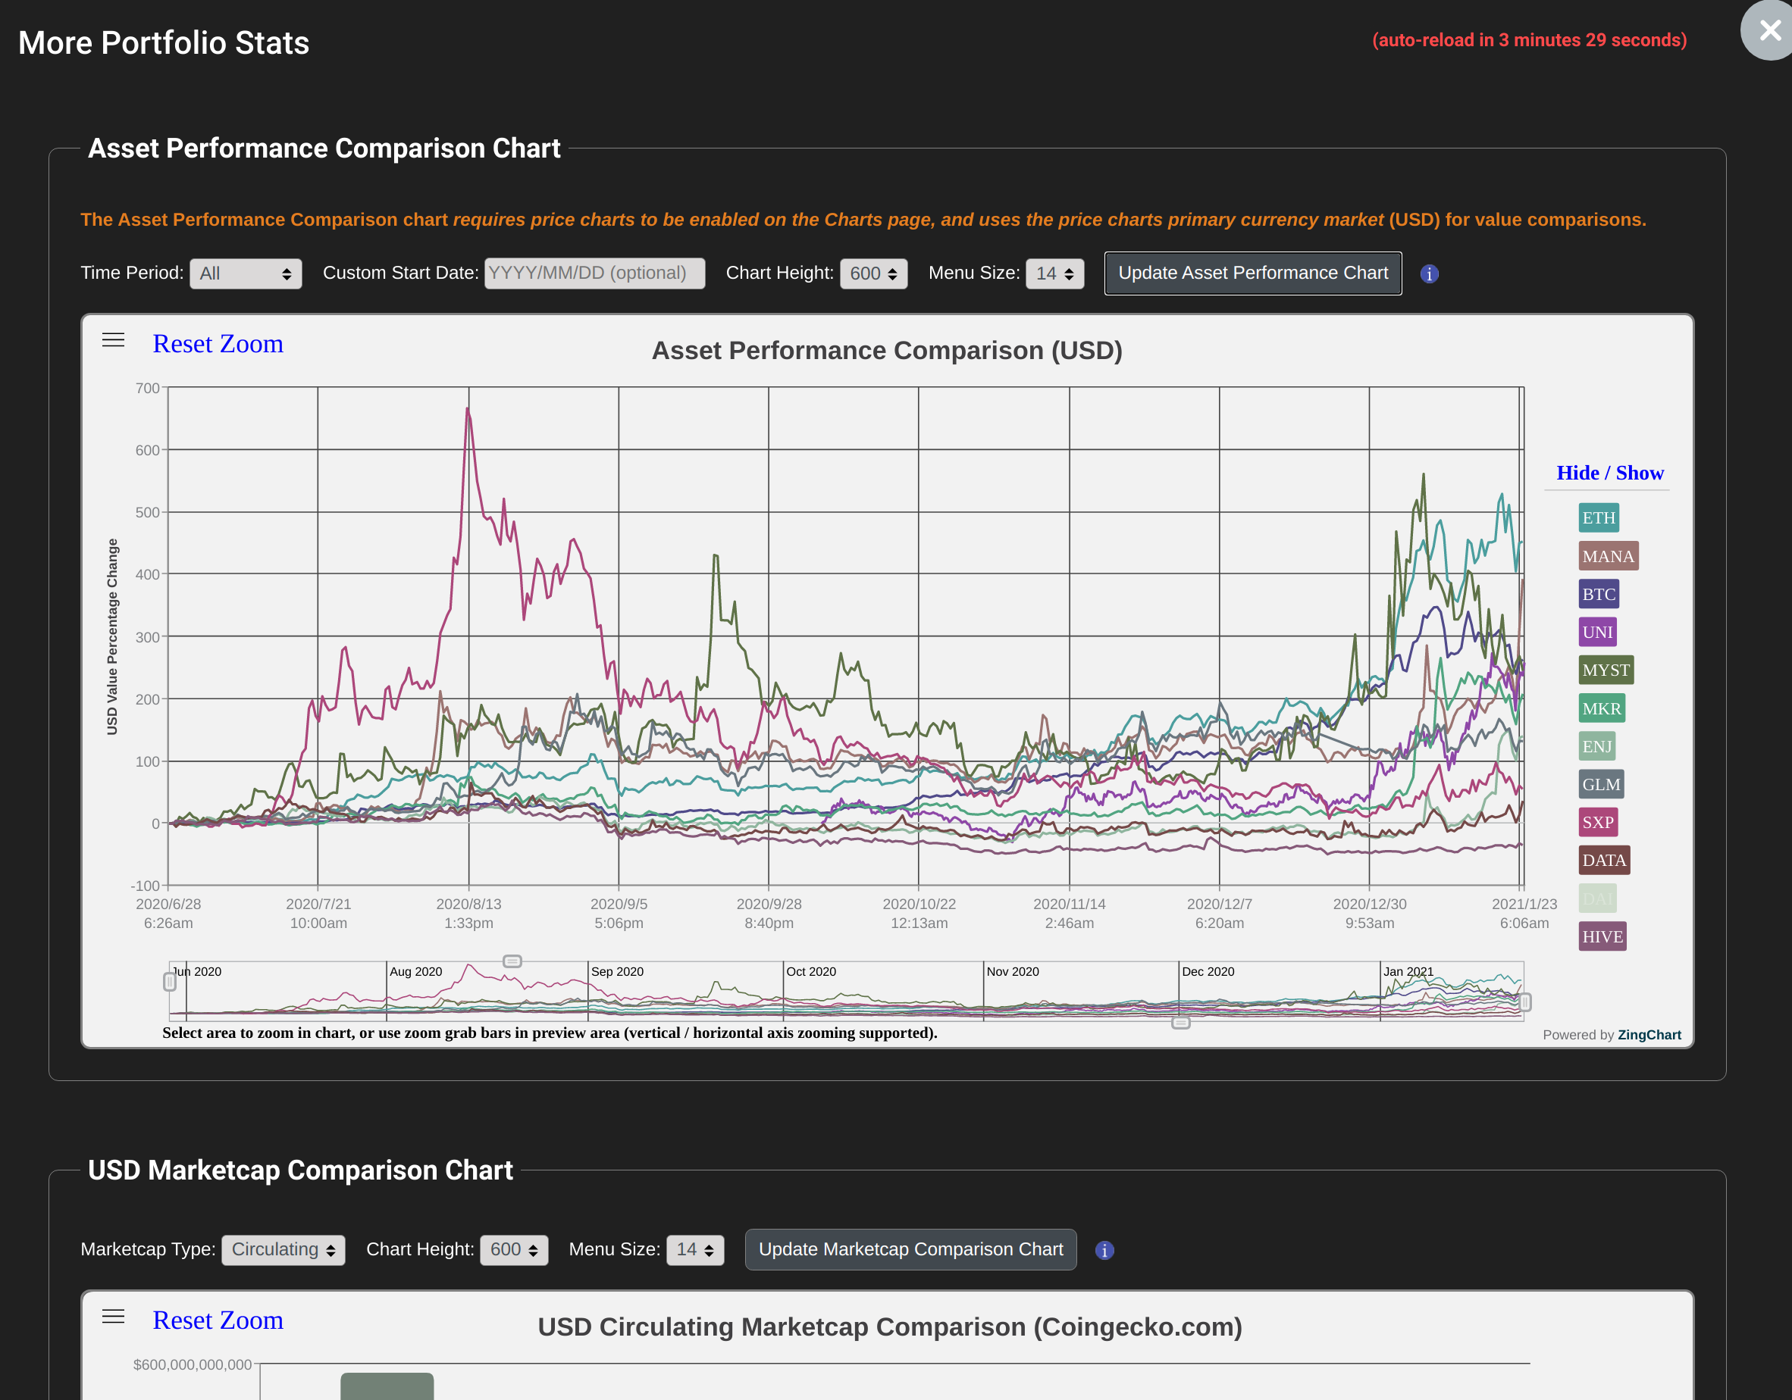Grab bottom vertical zoom handle of preview
This screenshot has width=1792, height=1400.
pos(1181,1023)
